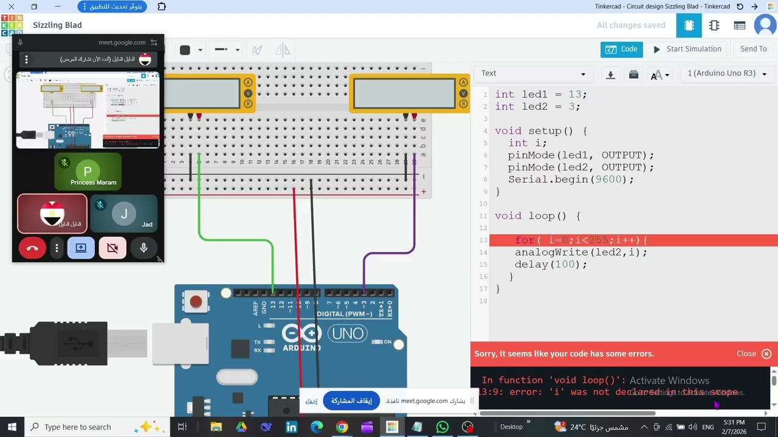Hang up the Google Meet call
This screenshot has height=437, width=778.
point(32,248)
